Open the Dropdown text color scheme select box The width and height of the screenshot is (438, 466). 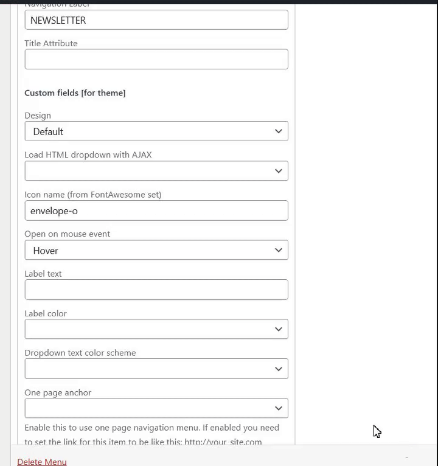[x=156, y=369]
